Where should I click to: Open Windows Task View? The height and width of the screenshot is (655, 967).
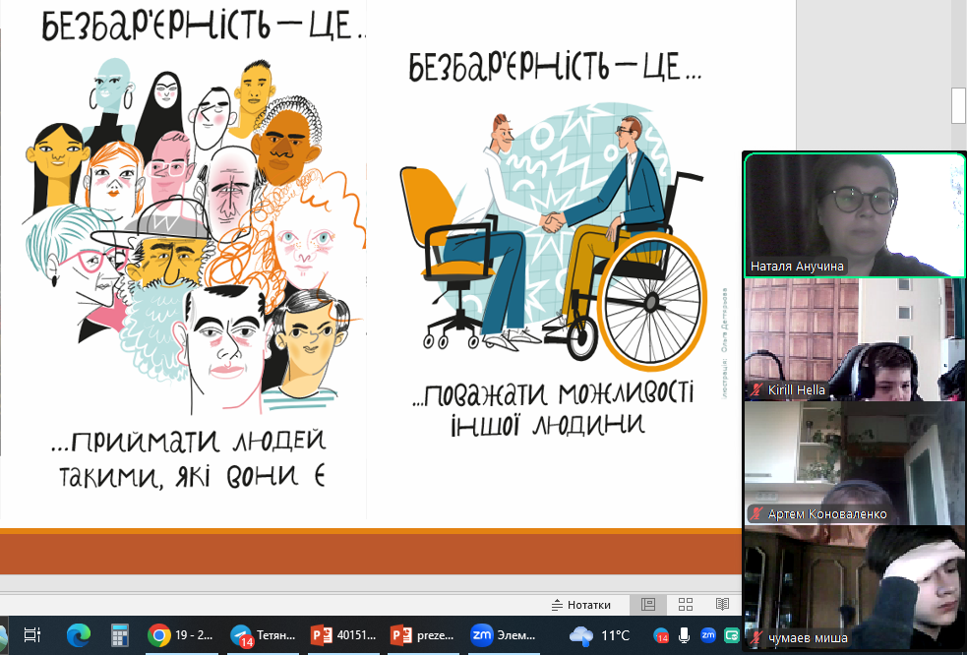(x=32, y=634)
